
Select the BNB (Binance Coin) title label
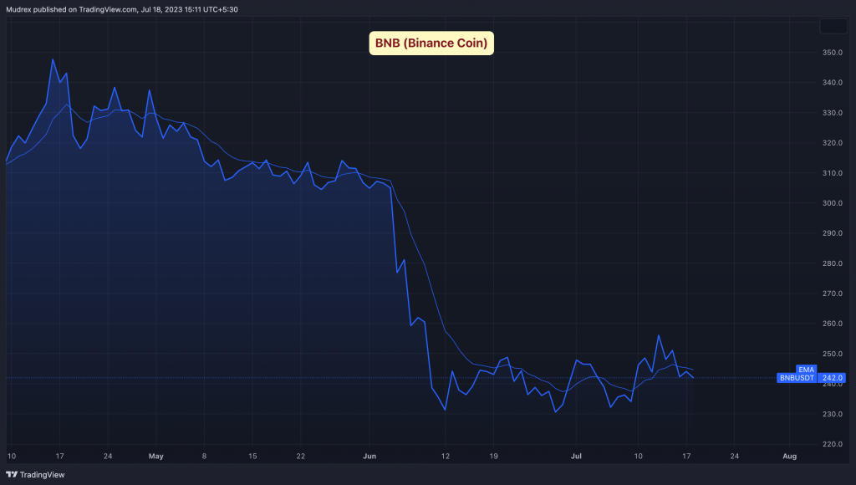coord(431,43)
